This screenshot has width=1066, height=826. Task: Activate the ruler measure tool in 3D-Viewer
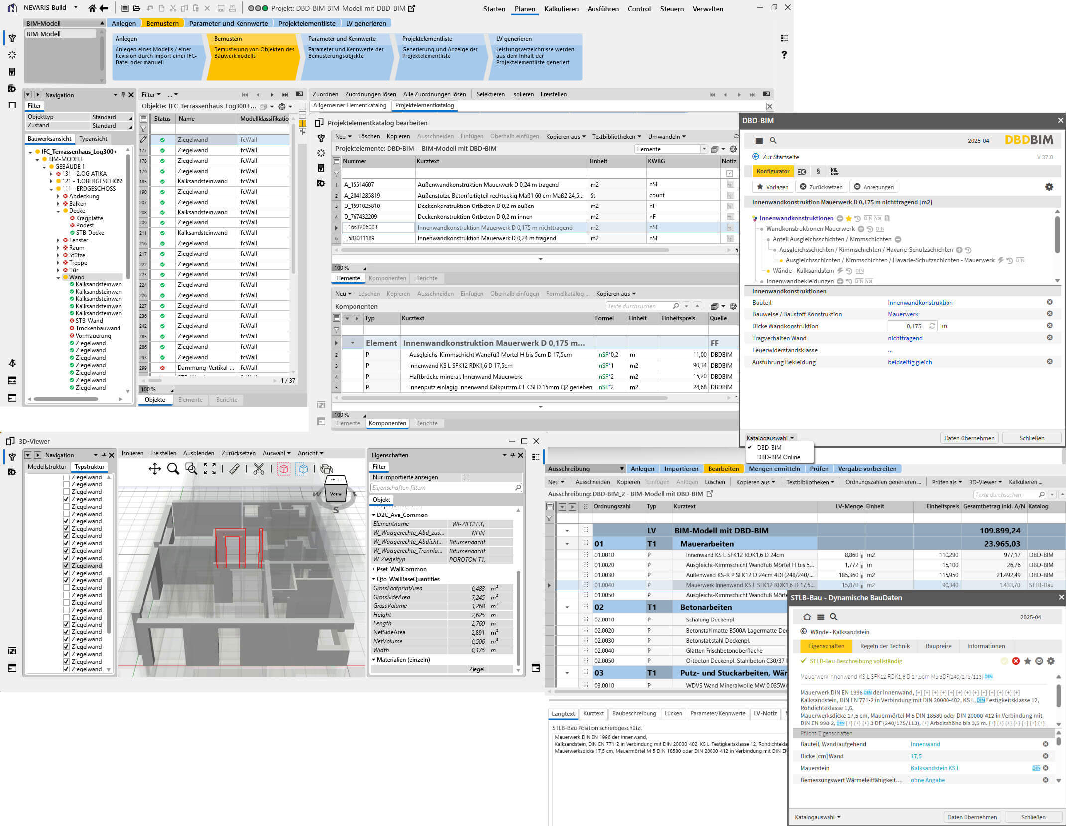235,469
